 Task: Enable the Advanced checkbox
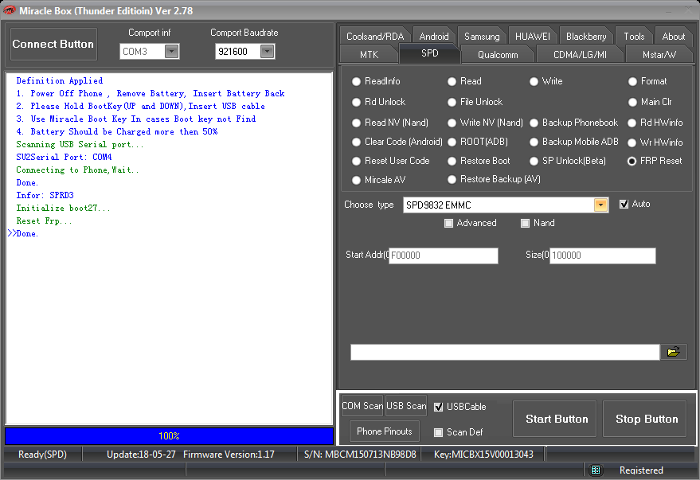tap(448, 223)
